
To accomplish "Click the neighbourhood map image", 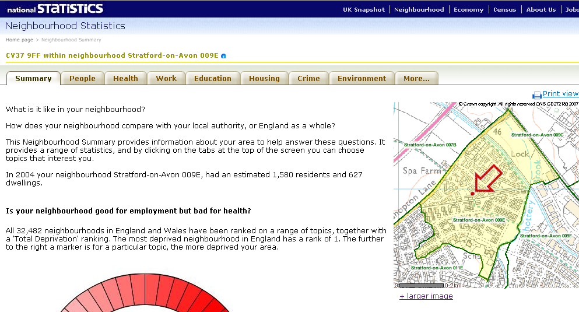I will (x=486, y=195).
